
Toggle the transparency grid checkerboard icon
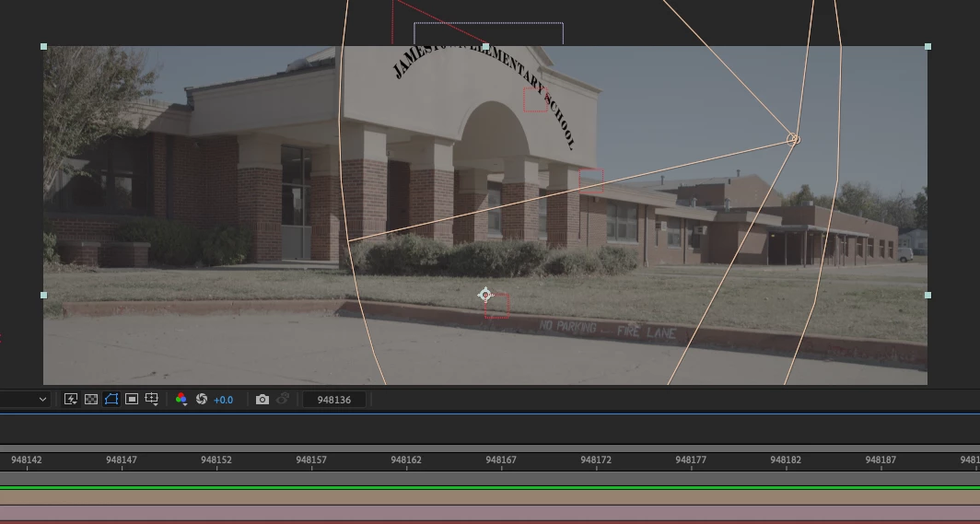pyautogui.click(x=91, y=399)
